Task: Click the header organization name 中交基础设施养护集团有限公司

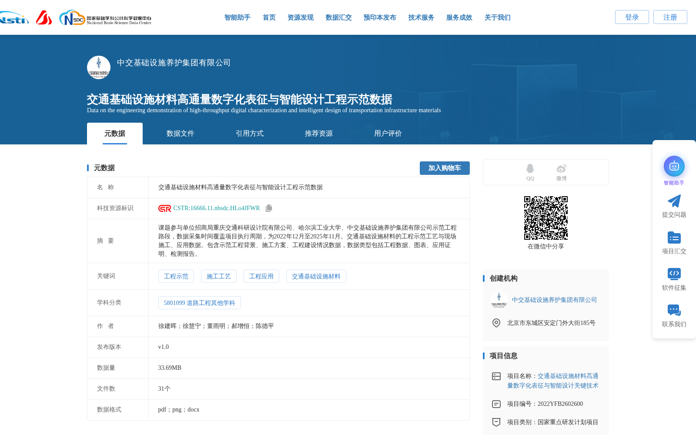Action: [174, 63]
